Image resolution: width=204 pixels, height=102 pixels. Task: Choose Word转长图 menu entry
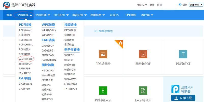[x=48, y=75]
